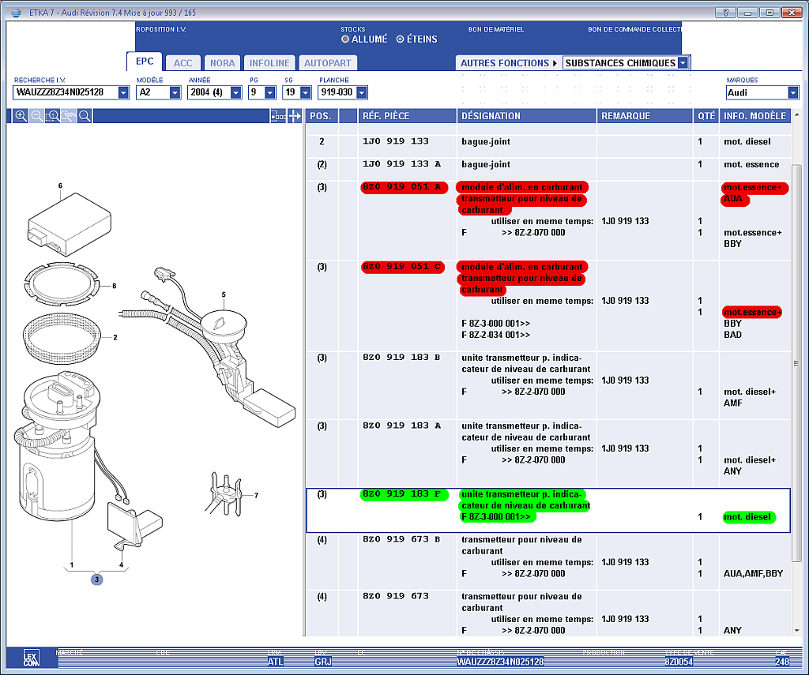Switch to the EPC tab

click(x=145, y=62)
